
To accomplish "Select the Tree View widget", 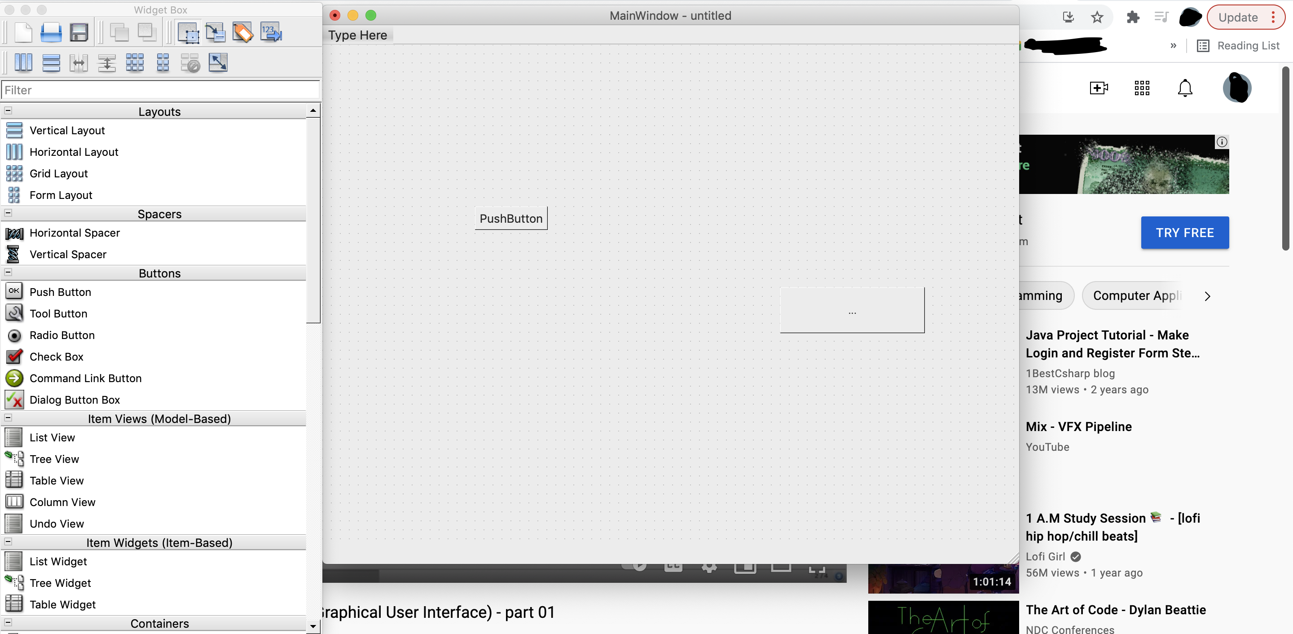I will click(54, 458).
